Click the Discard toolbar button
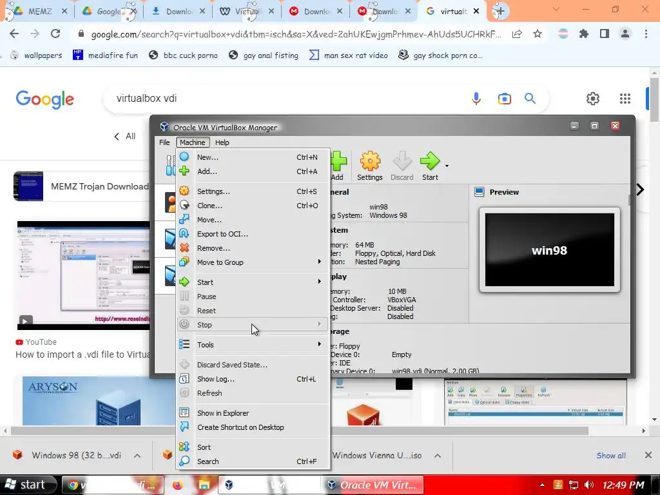This screenshot has width=660, height=495. pos(402,166)
